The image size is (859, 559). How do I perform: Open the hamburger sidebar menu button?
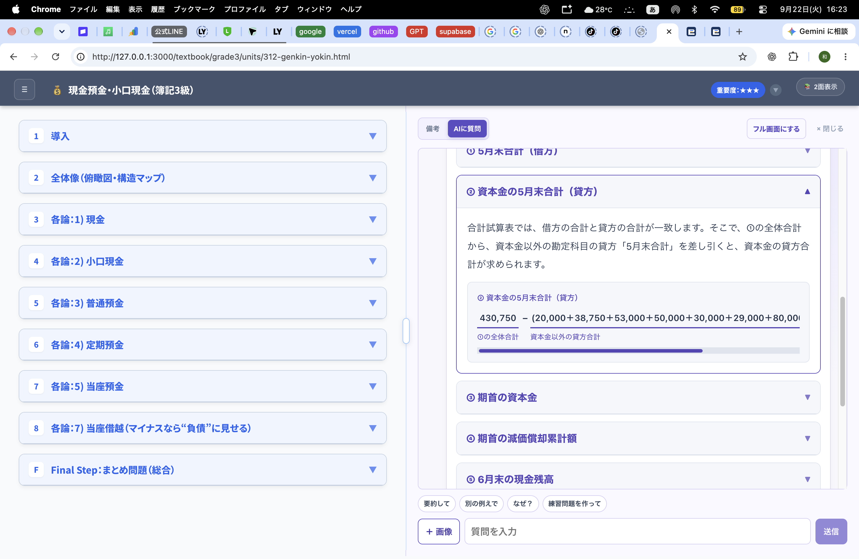coord(24,89)
